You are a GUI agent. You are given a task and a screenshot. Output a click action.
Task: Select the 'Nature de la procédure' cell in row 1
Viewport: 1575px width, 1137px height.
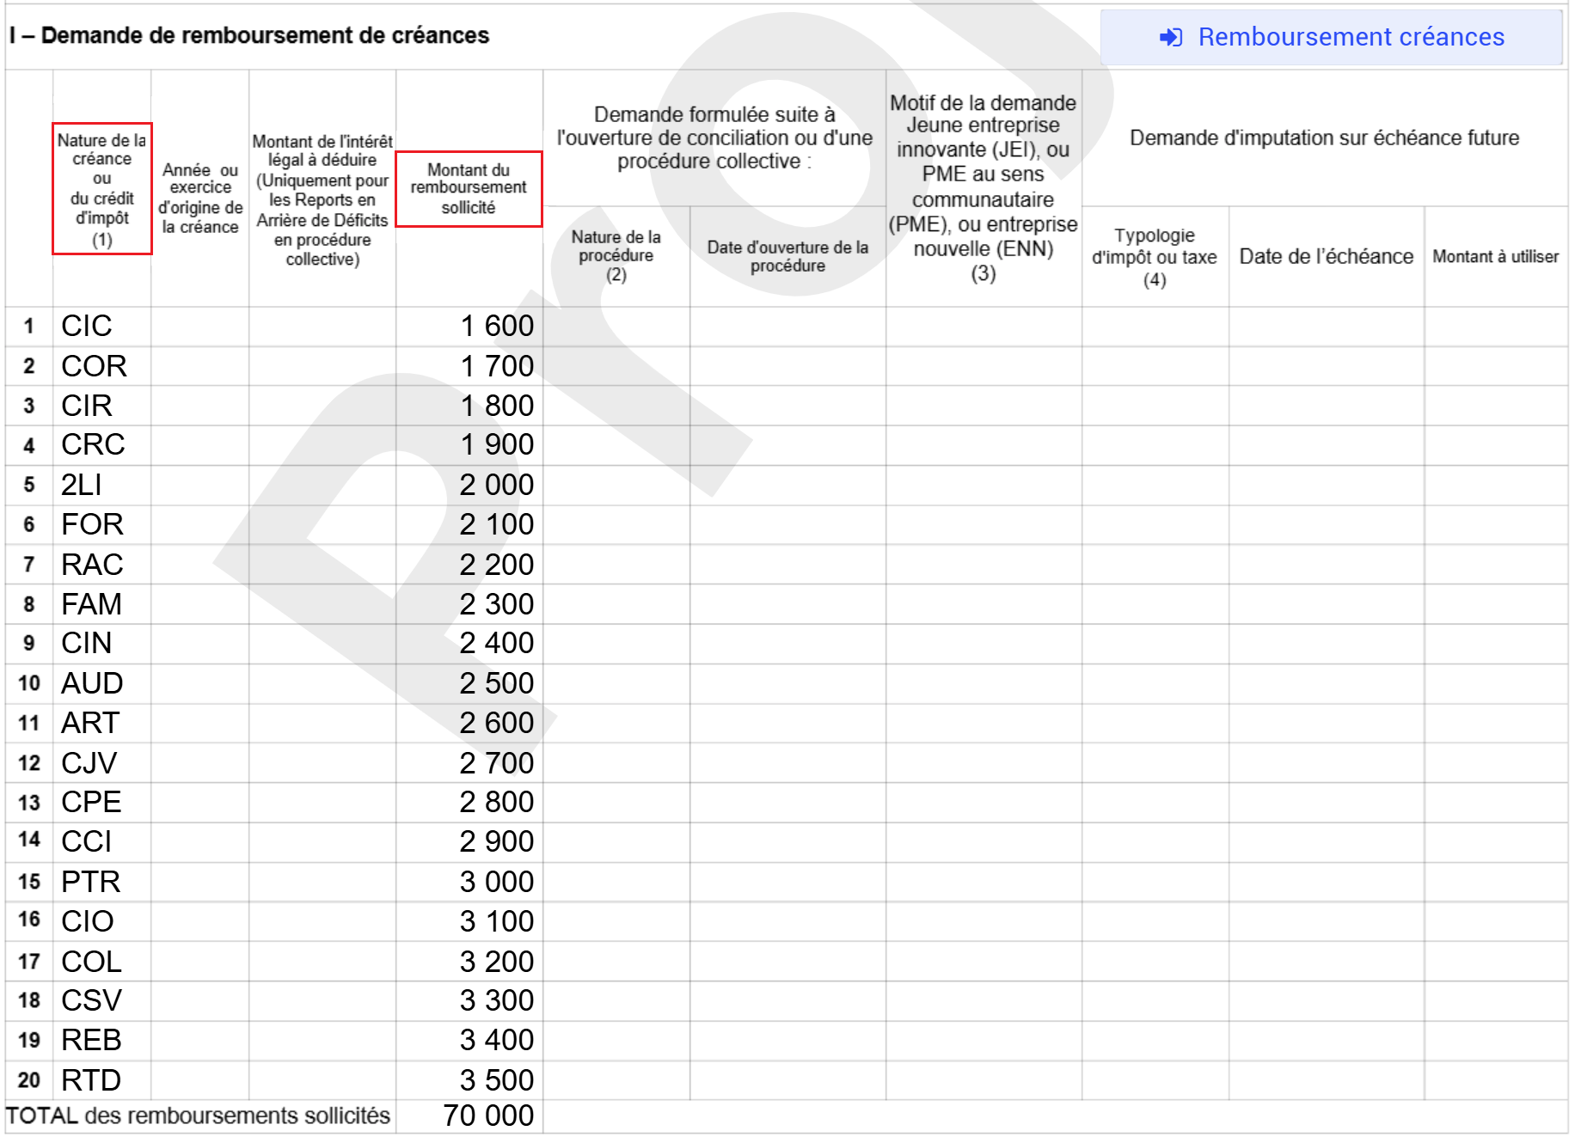pyautogui.click(x=616, y=327)
